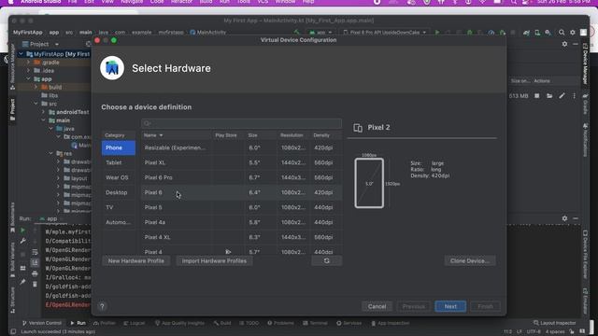Click the MainActivity breadcrumb in navigation bar
598x336 pixels.
click(207, 33)
